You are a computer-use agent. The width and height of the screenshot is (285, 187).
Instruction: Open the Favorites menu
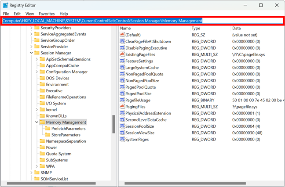[x=47, y=14]
